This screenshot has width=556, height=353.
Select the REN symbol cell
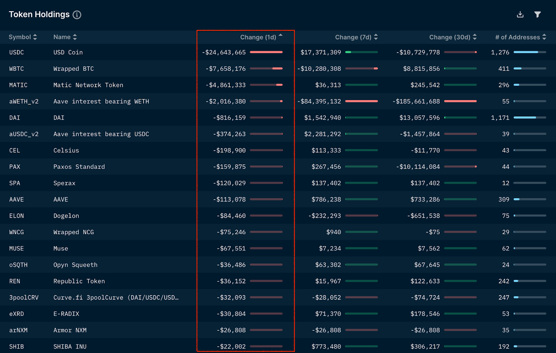coord(15,281)
